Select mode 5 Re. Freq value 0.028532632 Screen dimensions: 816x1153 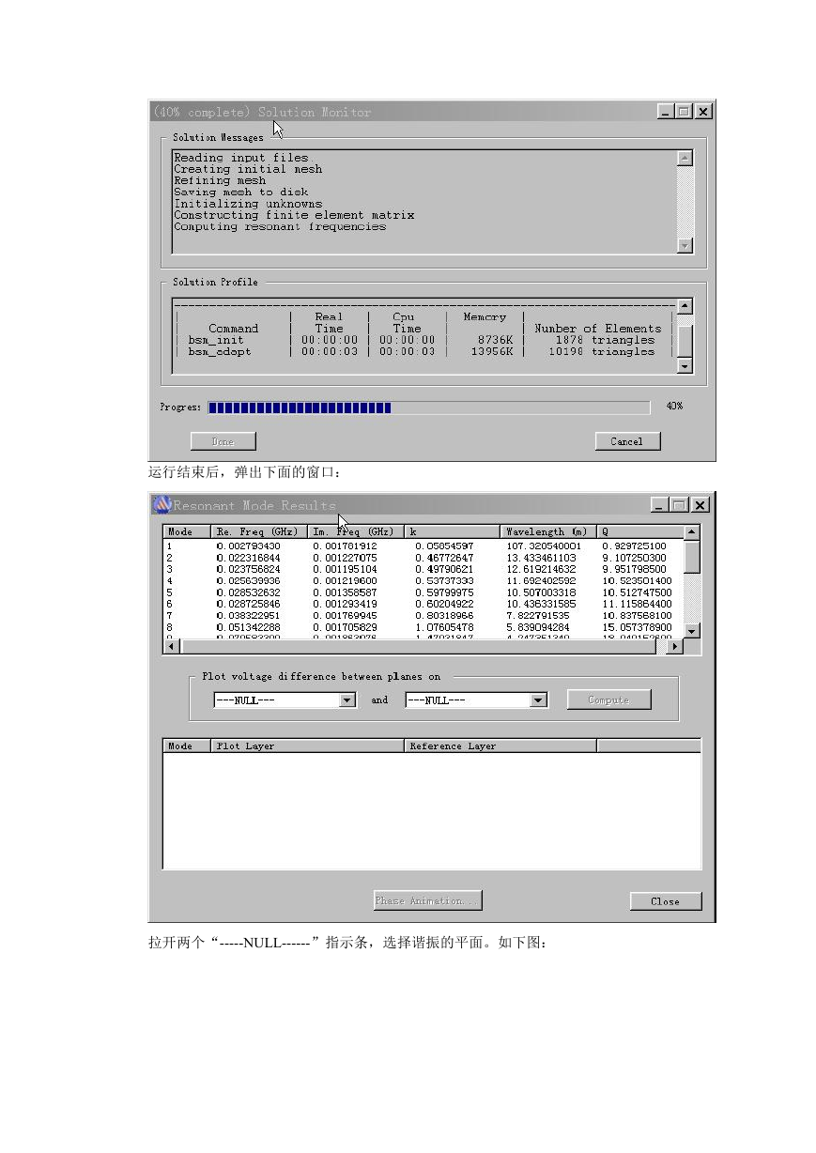pos(248,592)
